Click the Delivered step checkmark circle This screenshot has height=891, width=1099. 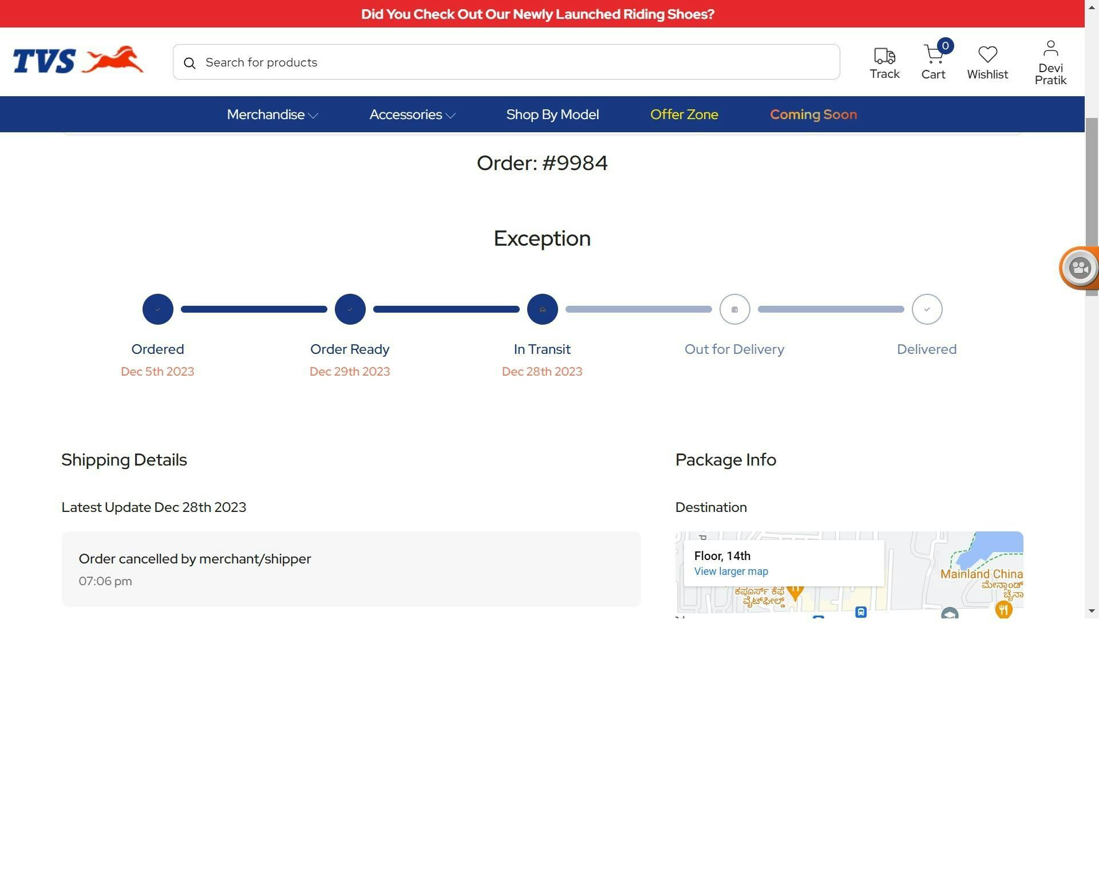[x=927, y=309]
